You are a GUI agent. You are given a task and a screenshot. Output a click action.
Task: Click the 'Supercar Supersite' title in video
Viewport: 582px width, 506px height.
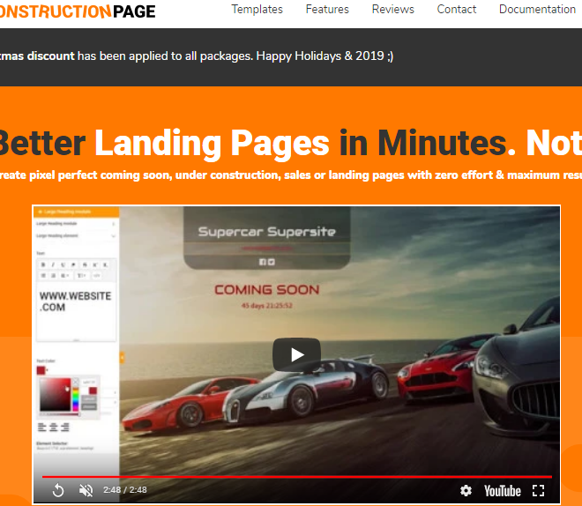pyautogui.click(x=267, y=232)
